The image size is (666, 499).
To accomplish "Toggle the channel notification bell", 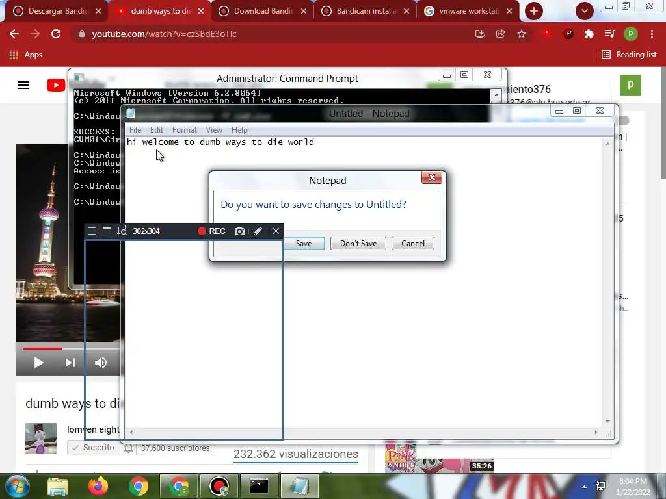I will 128,448.
